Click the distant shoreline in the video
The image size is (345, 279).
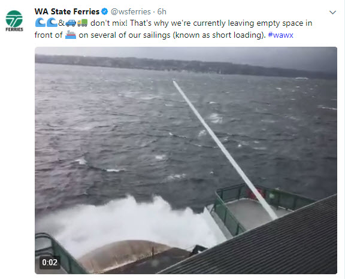(186, 66)
